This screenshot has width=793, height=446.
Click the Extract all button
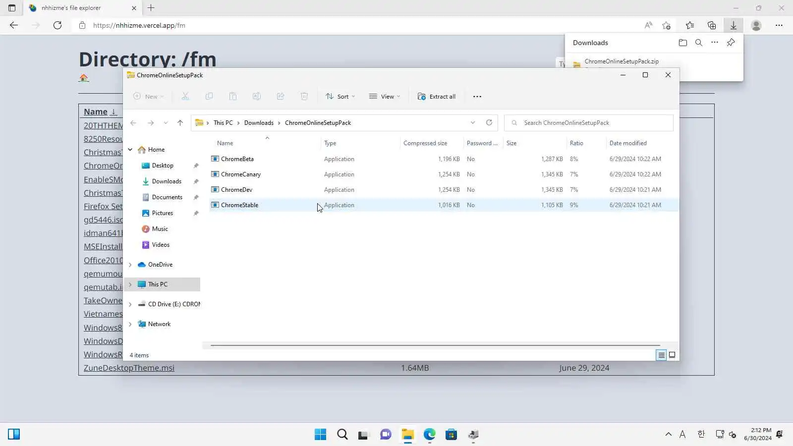point(437,97)
